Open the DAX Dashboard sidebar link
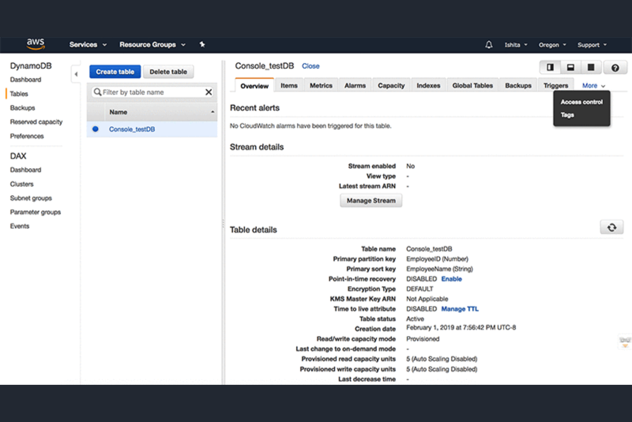This screenshot has height=422, width=632. point(26,170)
